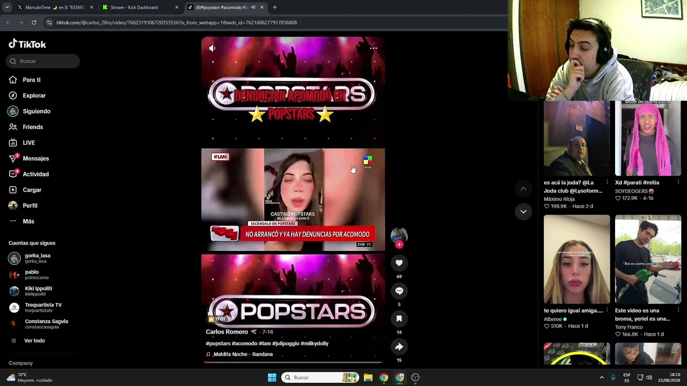Open the 'es acá la joda?' video thumbnail

[x=577, y=138]
